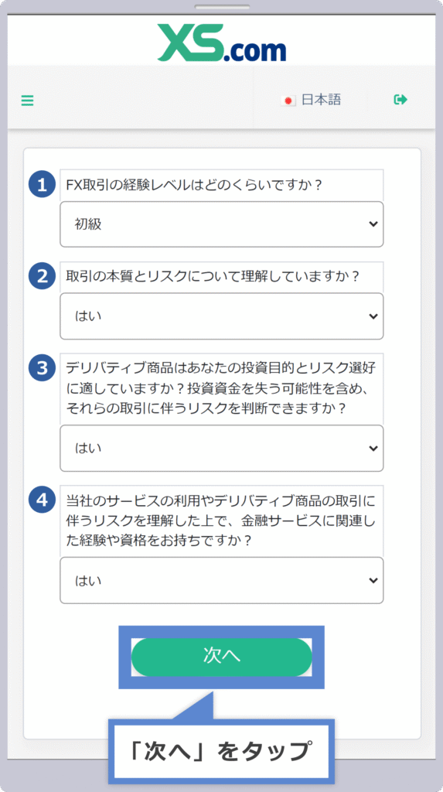Click the number 1 step badge

point(42,184)
